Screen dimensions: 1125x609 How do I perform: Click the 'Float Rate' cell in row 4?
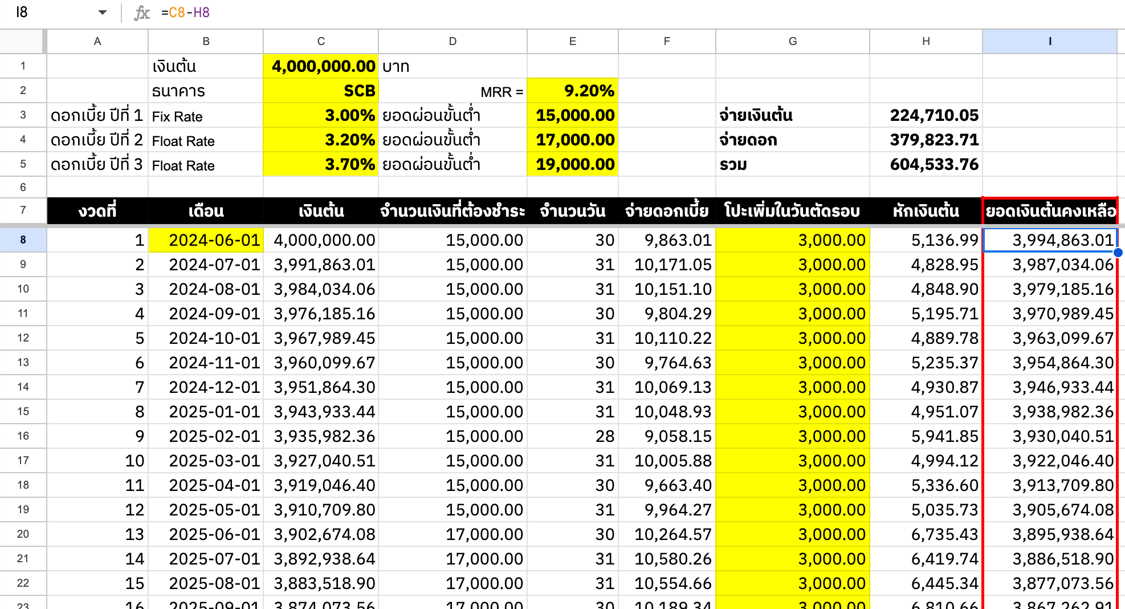click(x=206, y=140)
